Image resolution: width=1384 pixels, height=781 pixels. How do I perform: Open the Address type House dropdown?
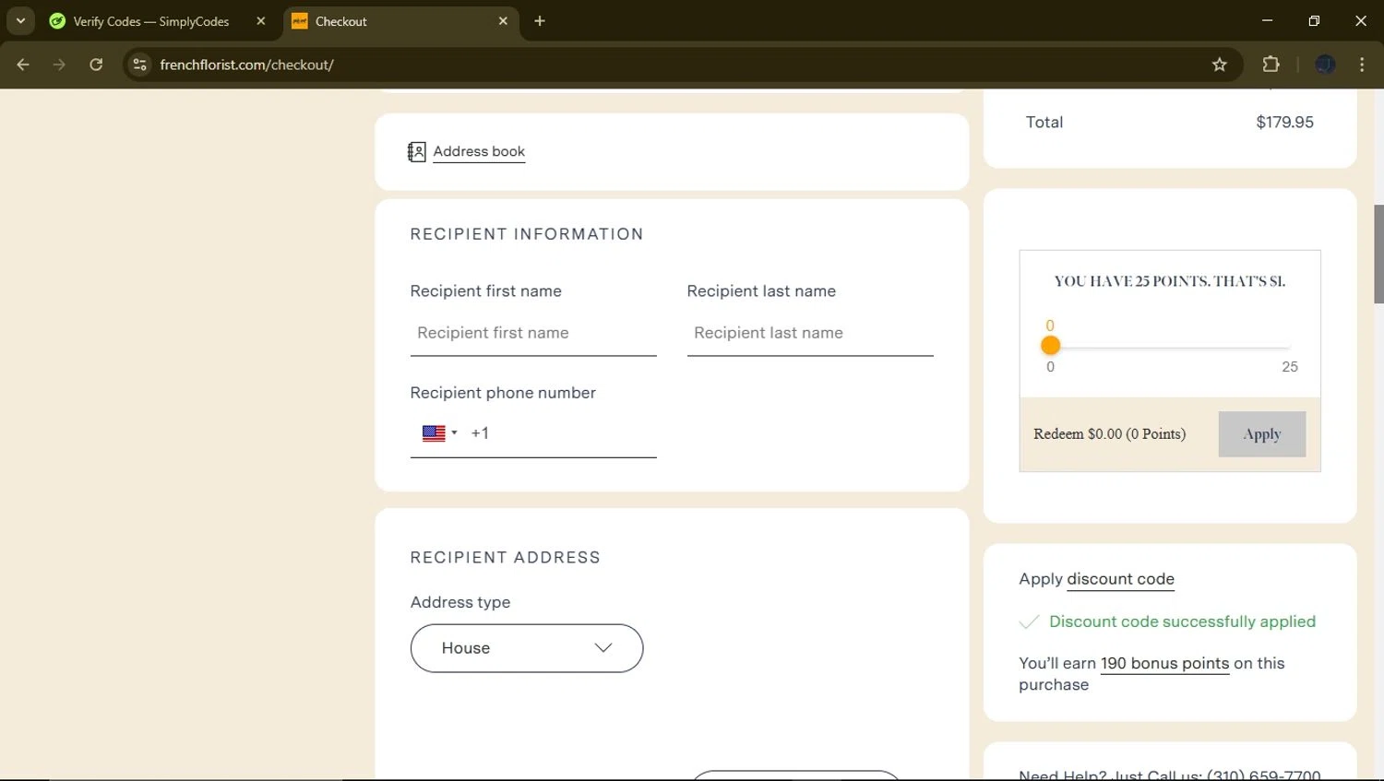pos(527,648)
